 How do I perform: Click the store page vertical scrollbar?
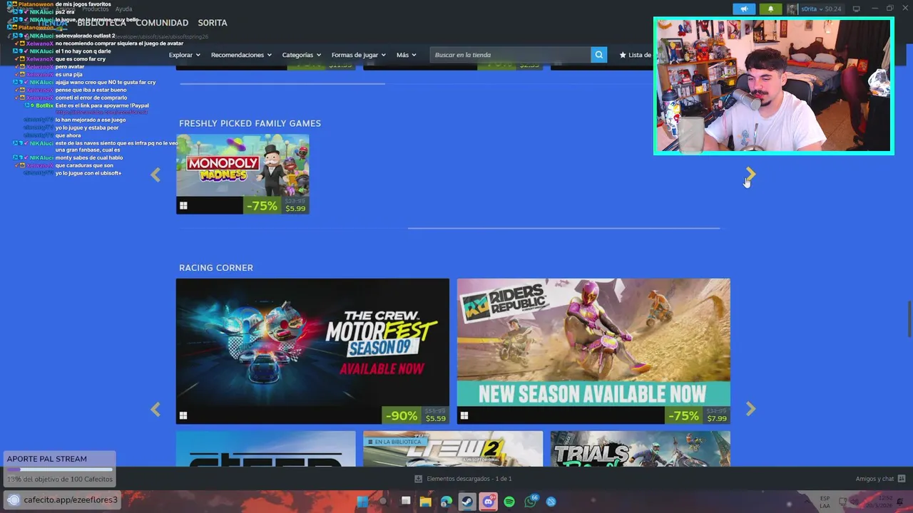click(909, 319)
